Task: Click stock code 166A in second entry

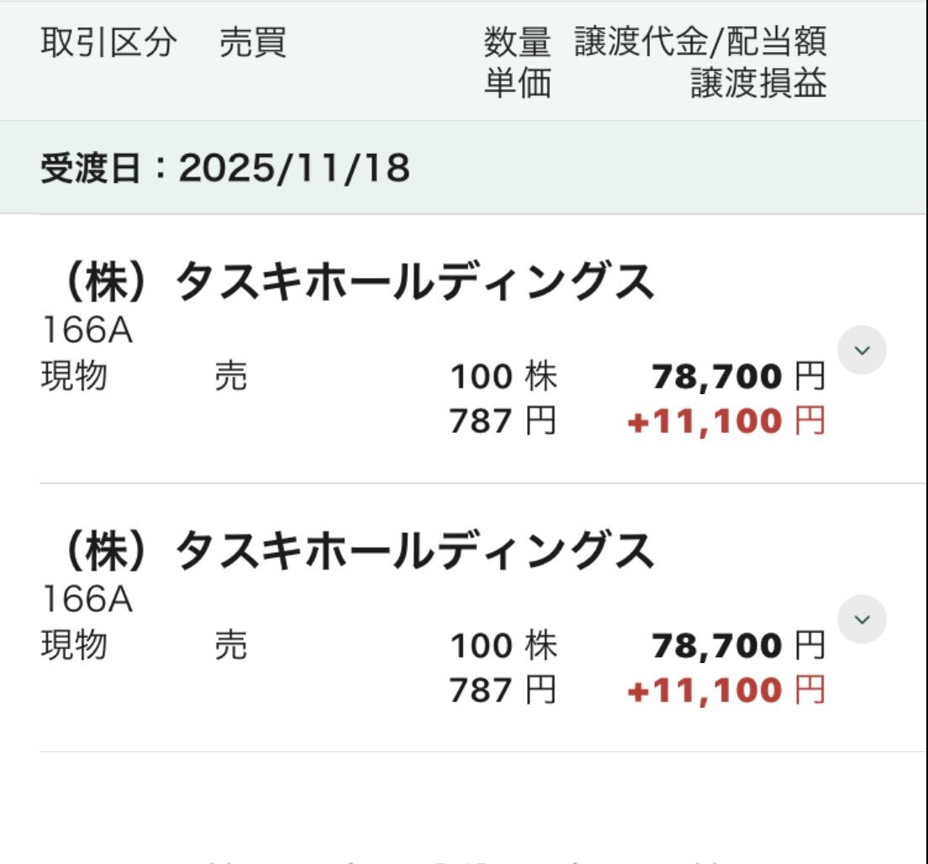Action: pos(87,600)
